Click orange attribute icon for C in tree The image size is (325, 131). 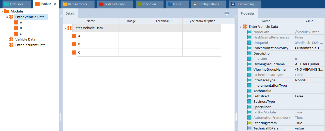16,34
